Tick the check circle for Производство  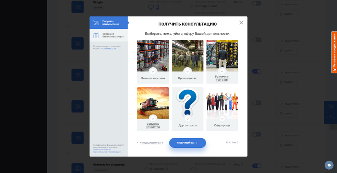[x=187, y=71]
